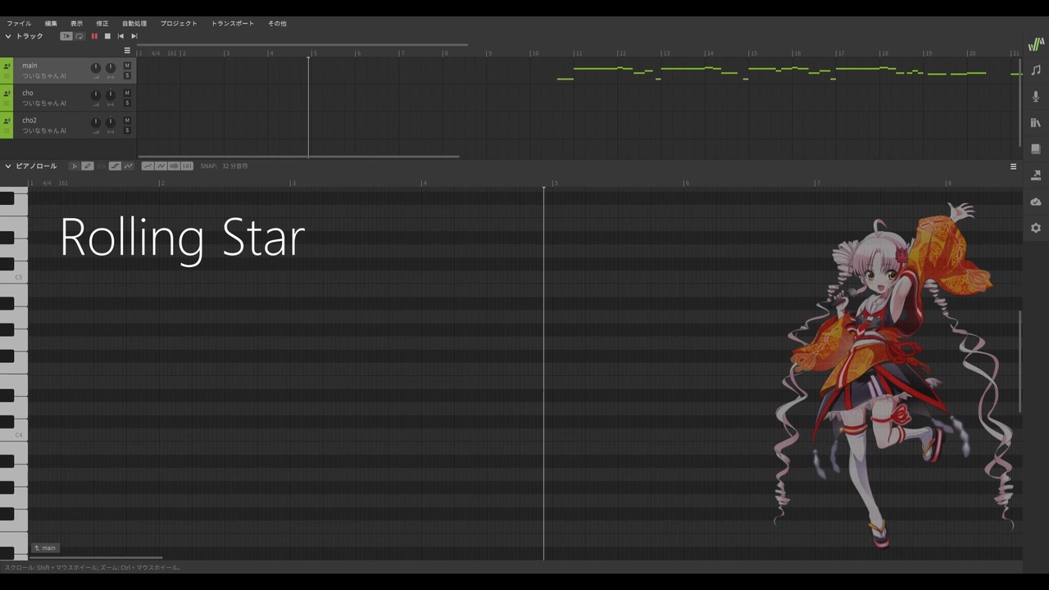This screenshot has width=1049, height=590.
Task: Open the settings gear panel
Action: 1036,228
